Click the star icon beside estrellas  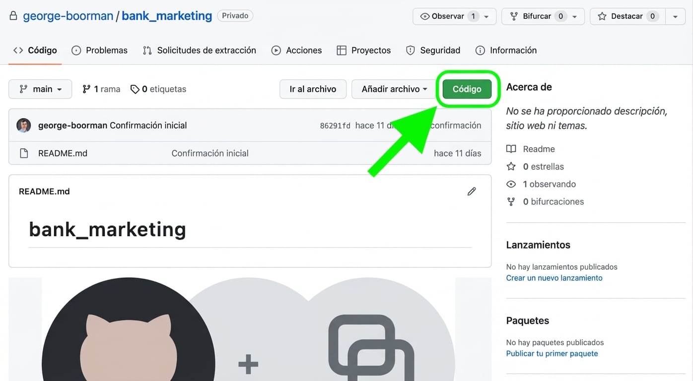[511, 167]
